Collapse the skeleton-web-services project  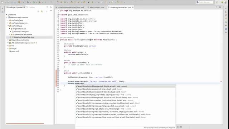click(7, 18)
